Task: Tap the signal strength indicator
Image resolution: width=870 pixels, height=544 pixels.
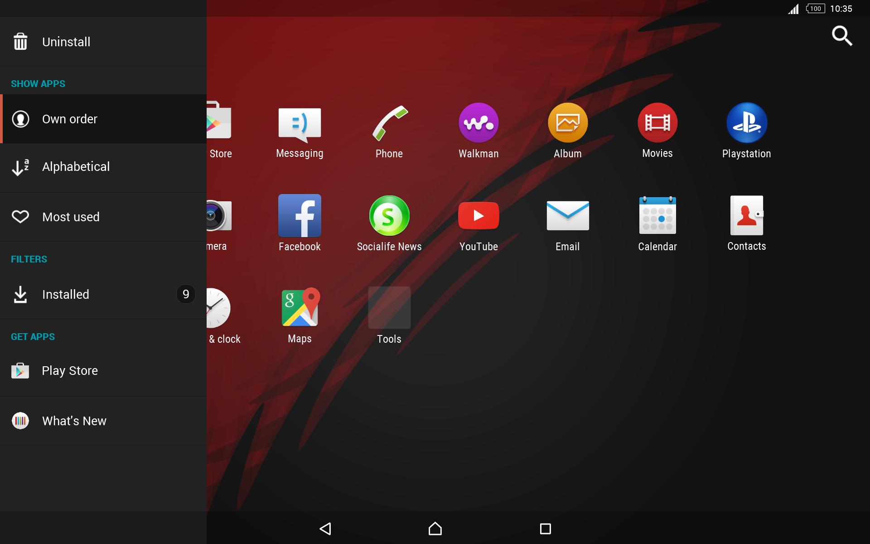Action: click(x=793, y=9)
